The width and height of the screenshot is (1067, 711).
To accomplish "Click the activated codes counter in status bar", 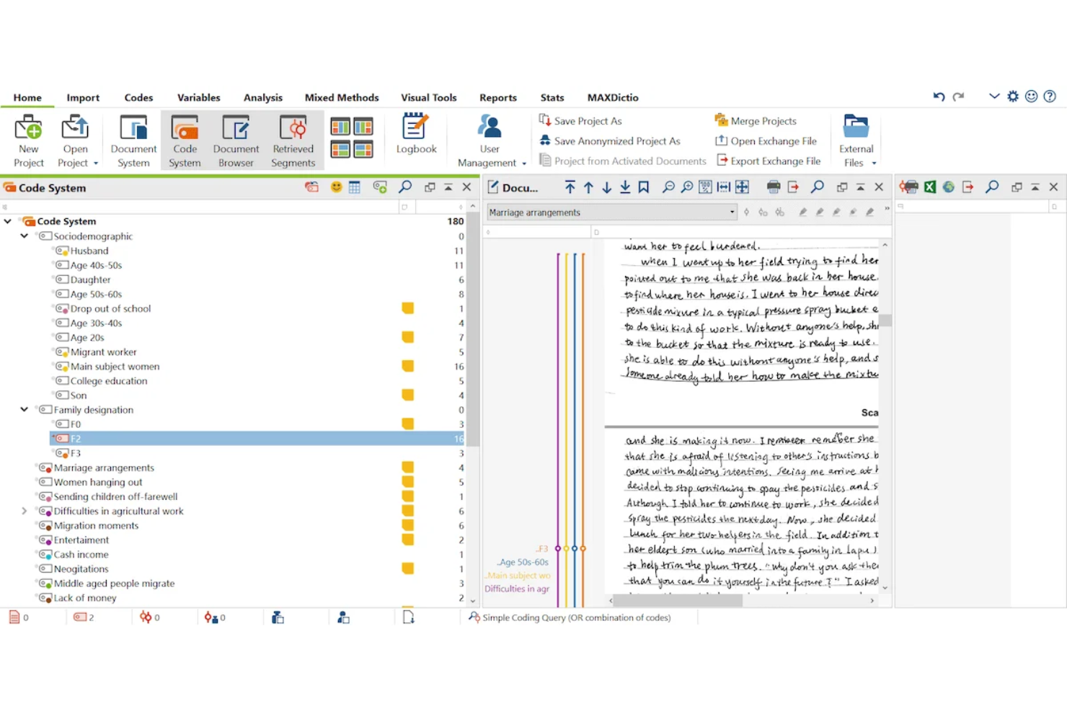I will (x=84, y=617).
